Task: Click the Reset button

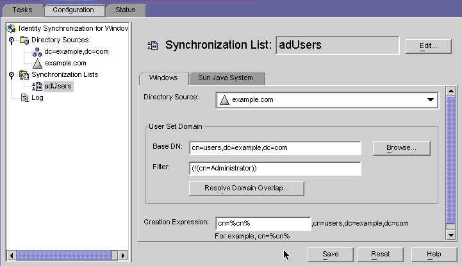Action: 381,254
